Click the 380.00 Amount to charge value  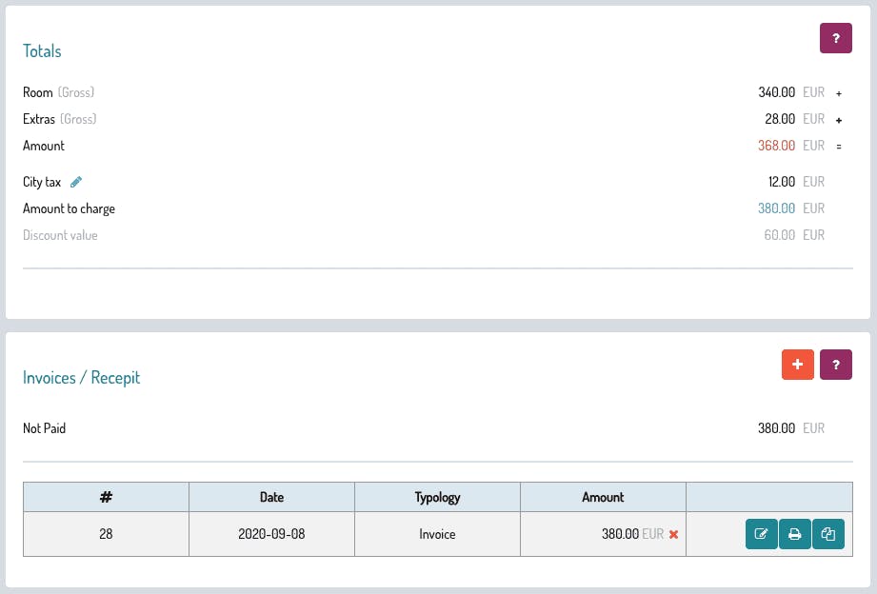(776, 208)
